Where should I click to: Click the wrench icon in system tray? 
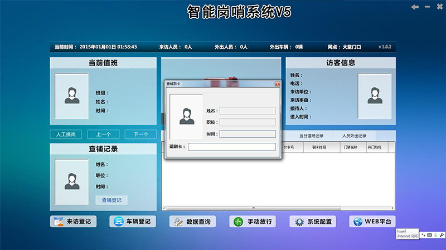click(442, 235)
